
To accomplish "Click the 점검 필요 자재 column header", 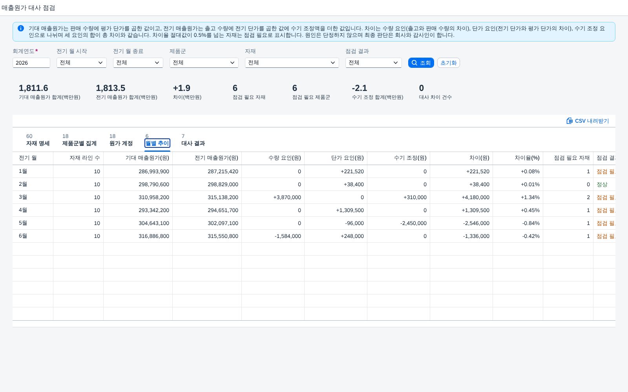I will [568, 158].
